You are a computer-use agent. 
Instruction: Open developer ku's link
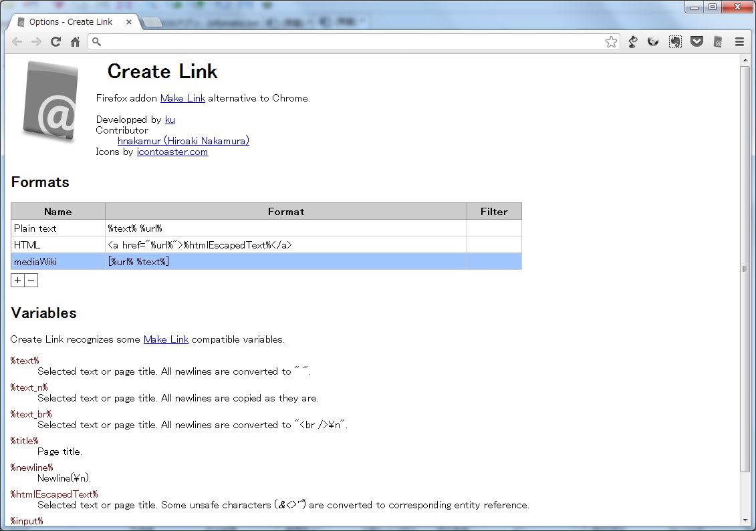click(x=170, y=120)
